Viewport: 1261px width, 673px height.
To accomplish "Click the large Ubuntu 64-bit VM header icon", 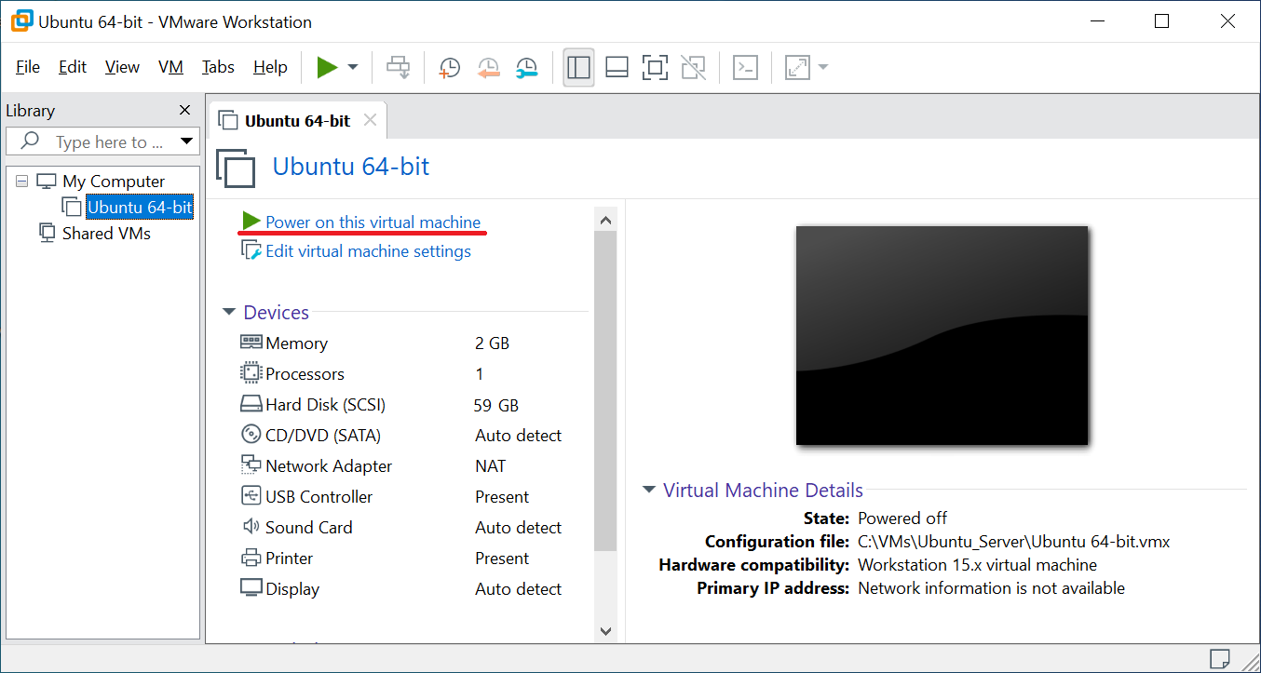I will 236,169.
